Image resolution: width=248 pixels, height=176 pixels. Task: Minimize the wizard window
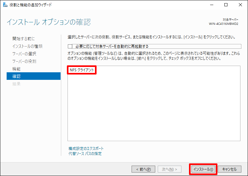click(212, 5)
